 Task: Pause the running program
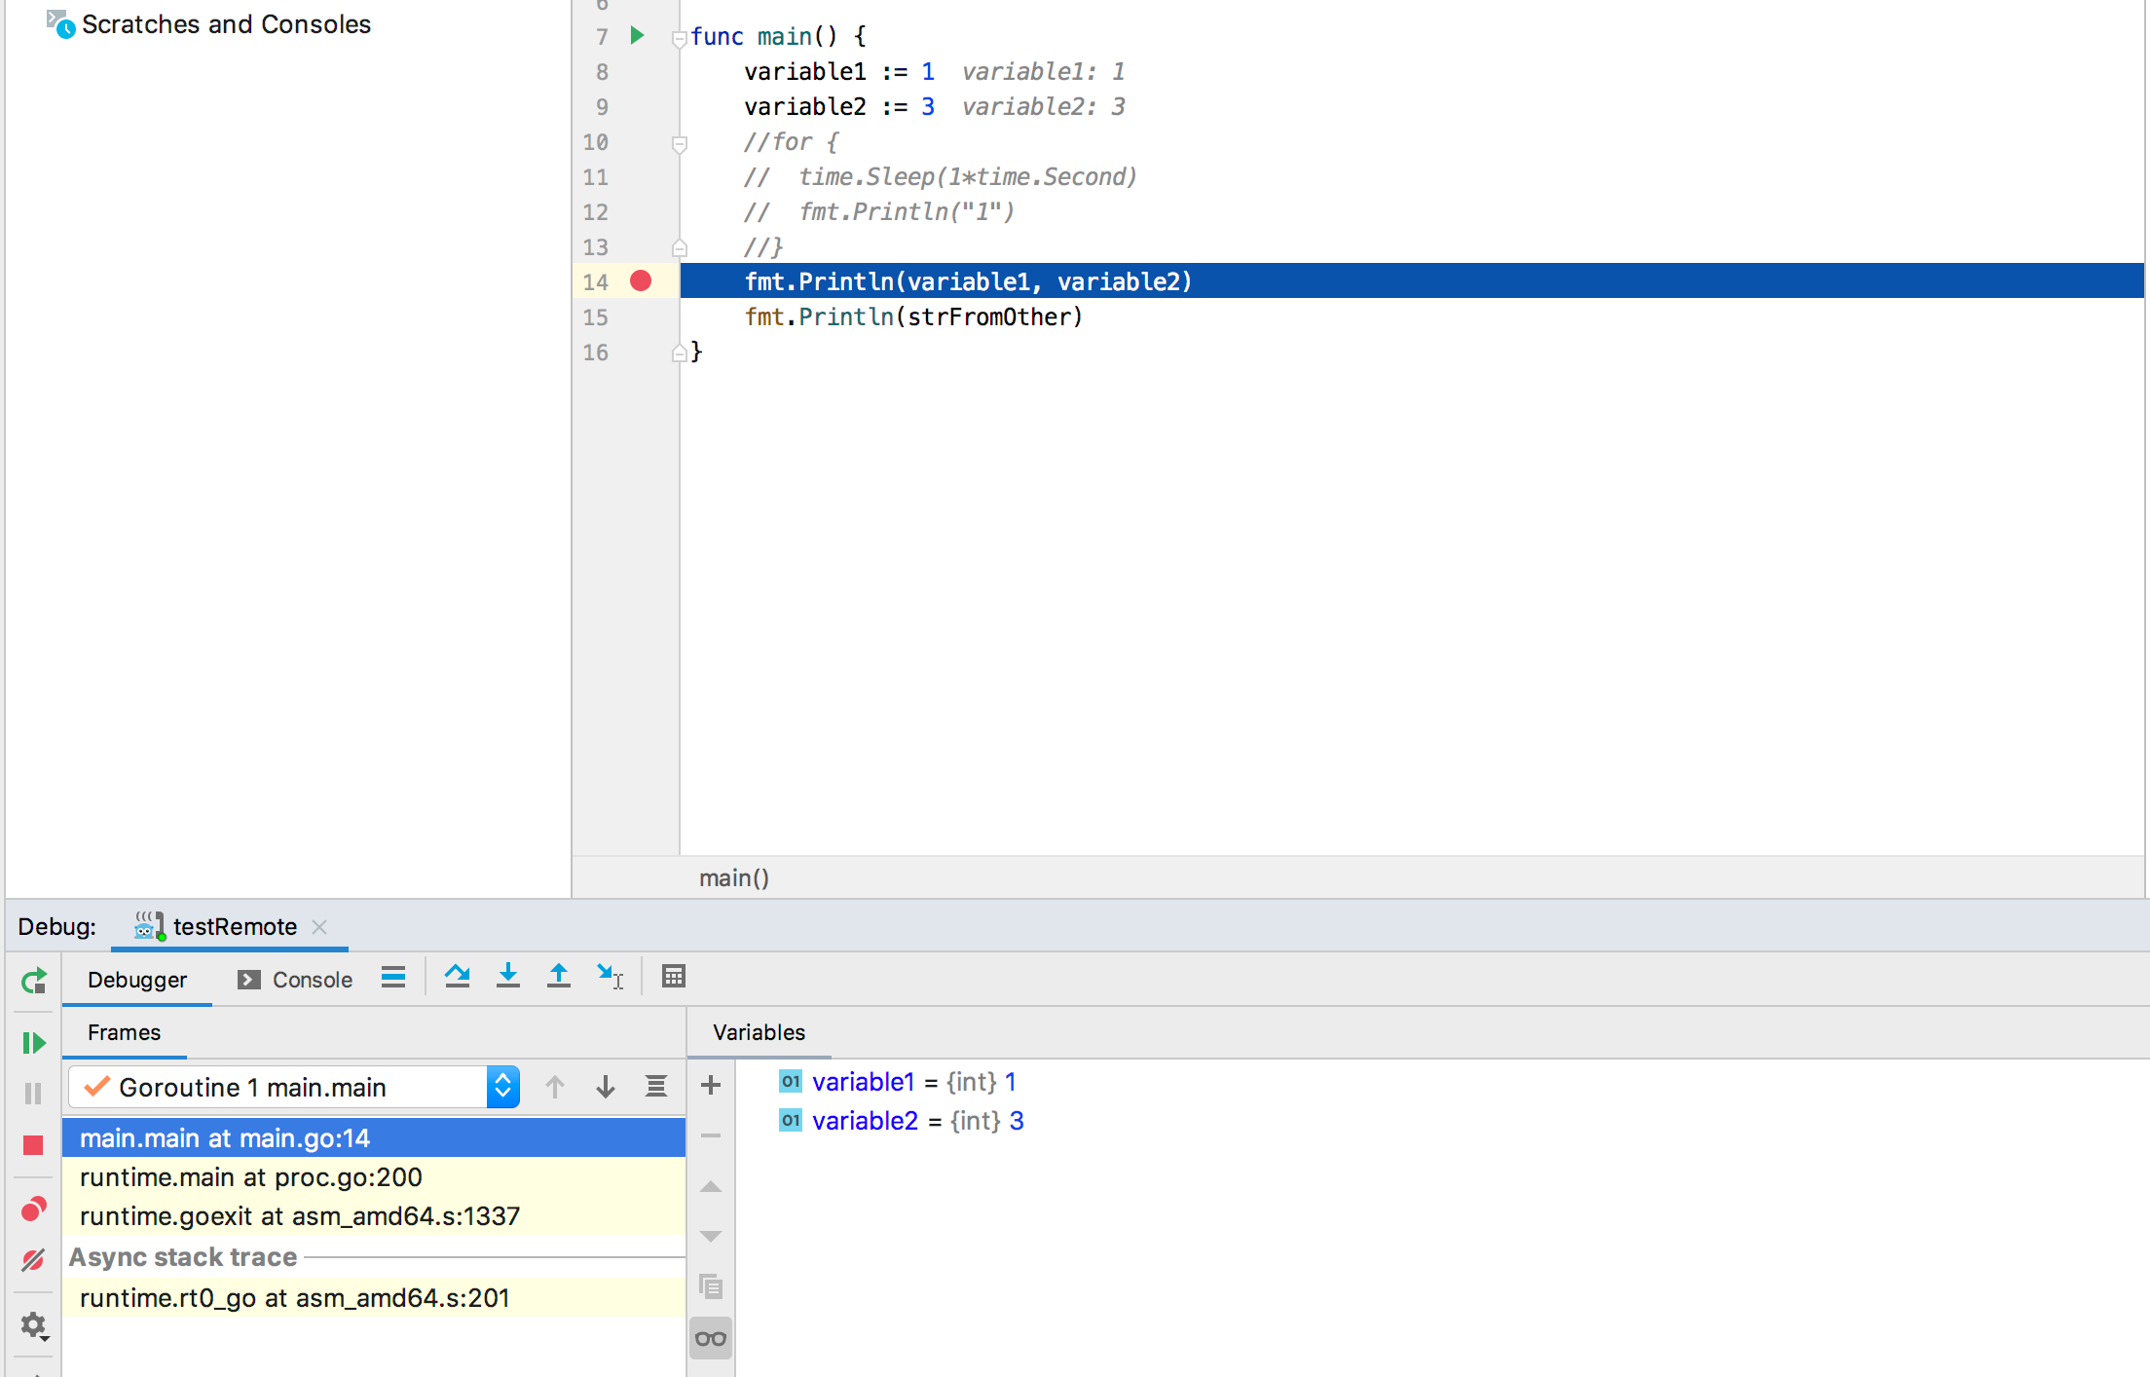tap(33, 1093)
